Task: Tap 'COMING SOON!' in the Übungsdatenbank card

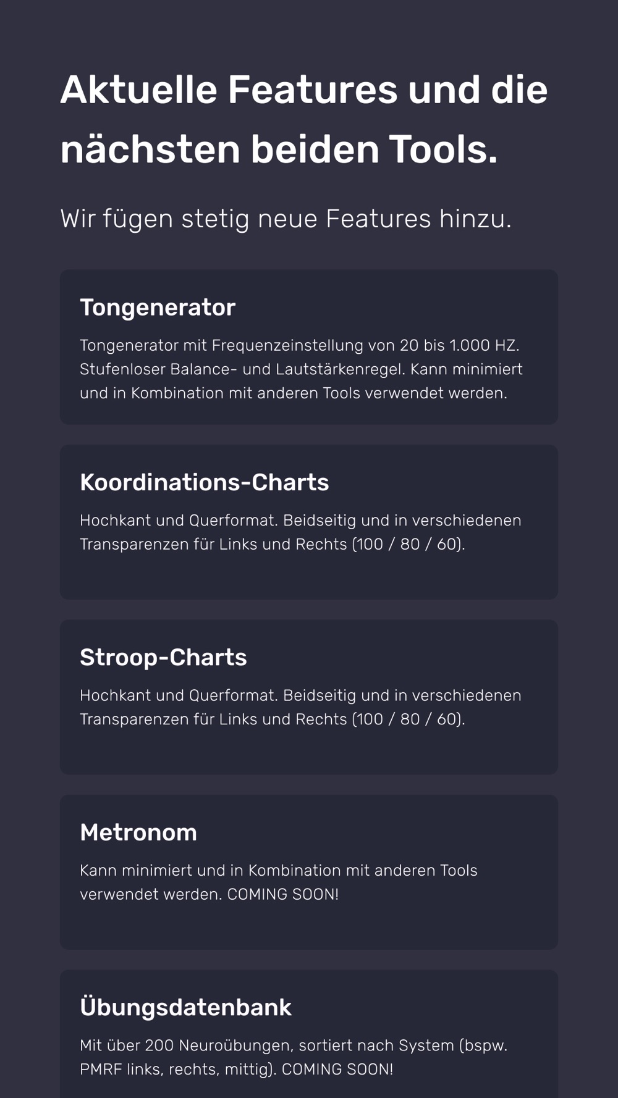Action: click(x=337, y=1070)
